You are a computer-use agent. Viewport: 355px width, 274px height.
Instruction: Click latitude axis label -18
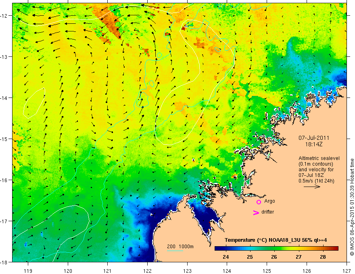click(x=4, y=262)
